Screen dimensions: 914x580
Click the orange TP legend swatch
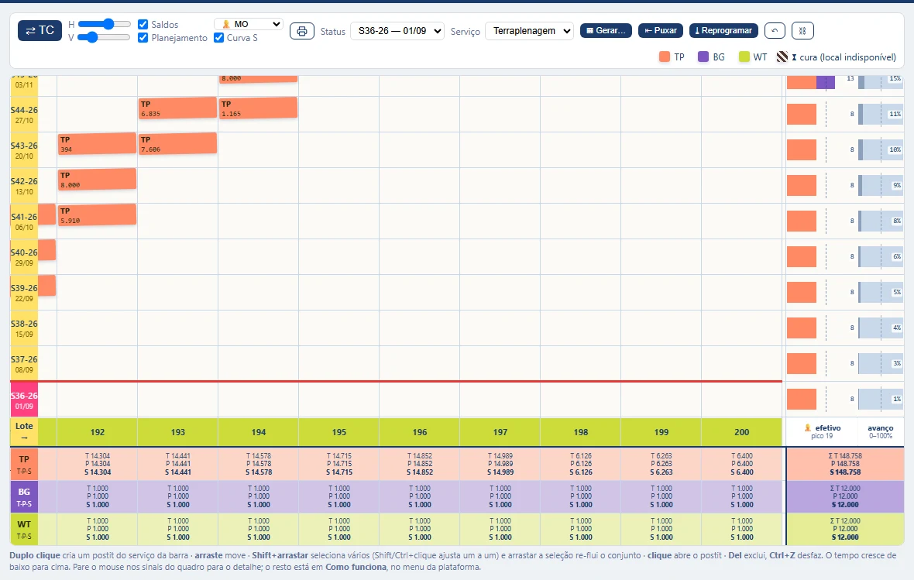pyautogui.click(x=665, y=57)
